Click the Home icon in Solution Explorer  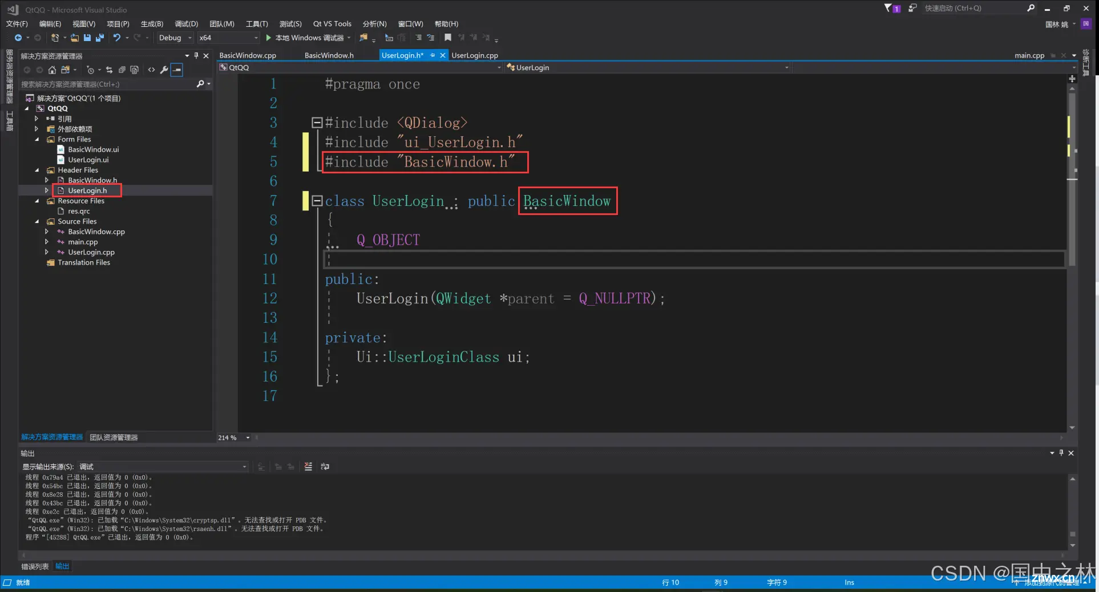click(52, 70)
